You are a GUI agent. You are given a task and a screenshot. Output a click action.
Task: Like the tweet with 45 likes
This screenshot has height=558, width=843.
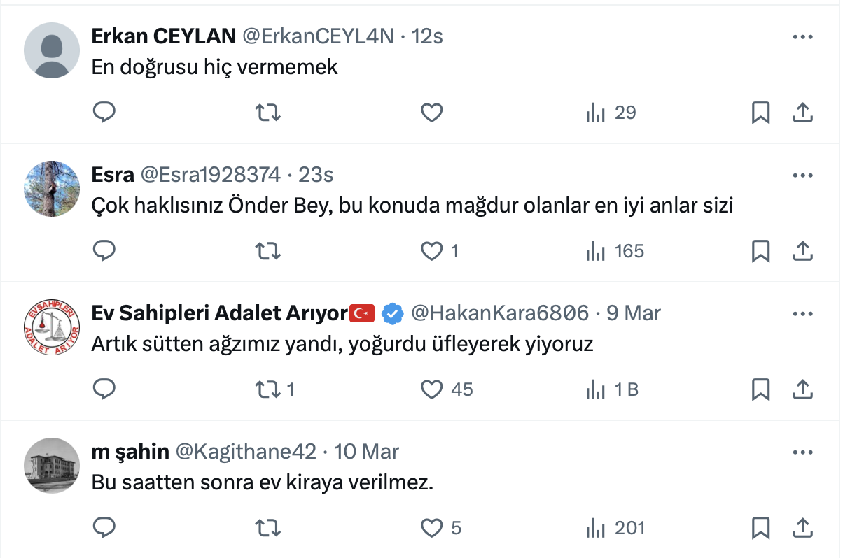tap(432, 389)
